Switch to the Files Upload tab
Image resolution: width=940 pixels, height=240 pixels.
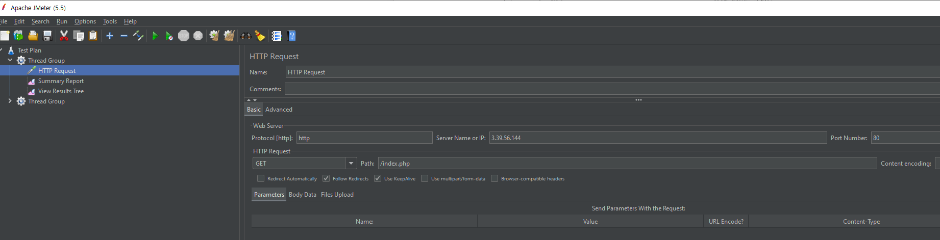[337, 195]
